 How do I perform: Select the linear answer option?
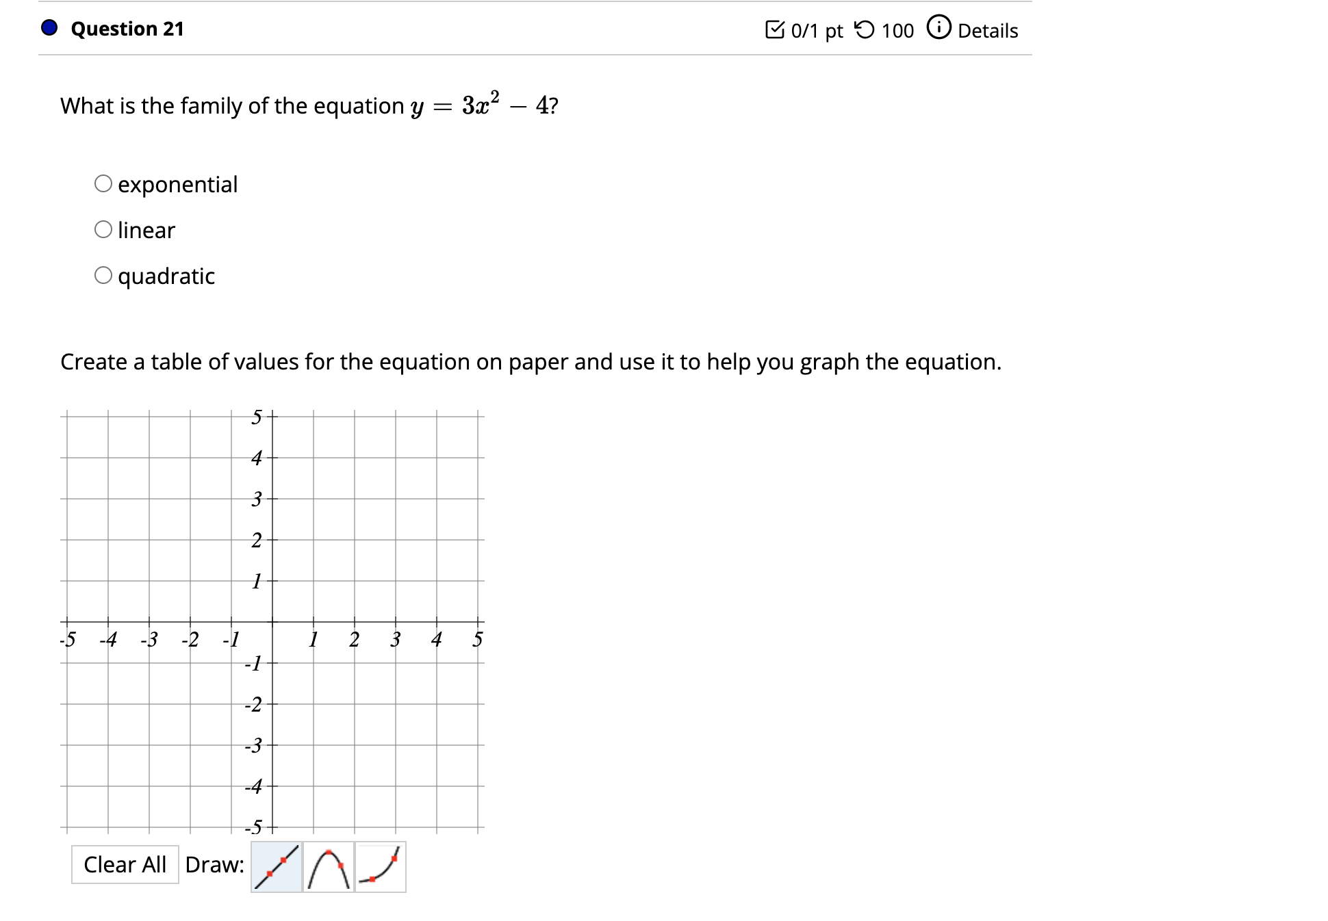pyautogui.click(x=104, y=230)
